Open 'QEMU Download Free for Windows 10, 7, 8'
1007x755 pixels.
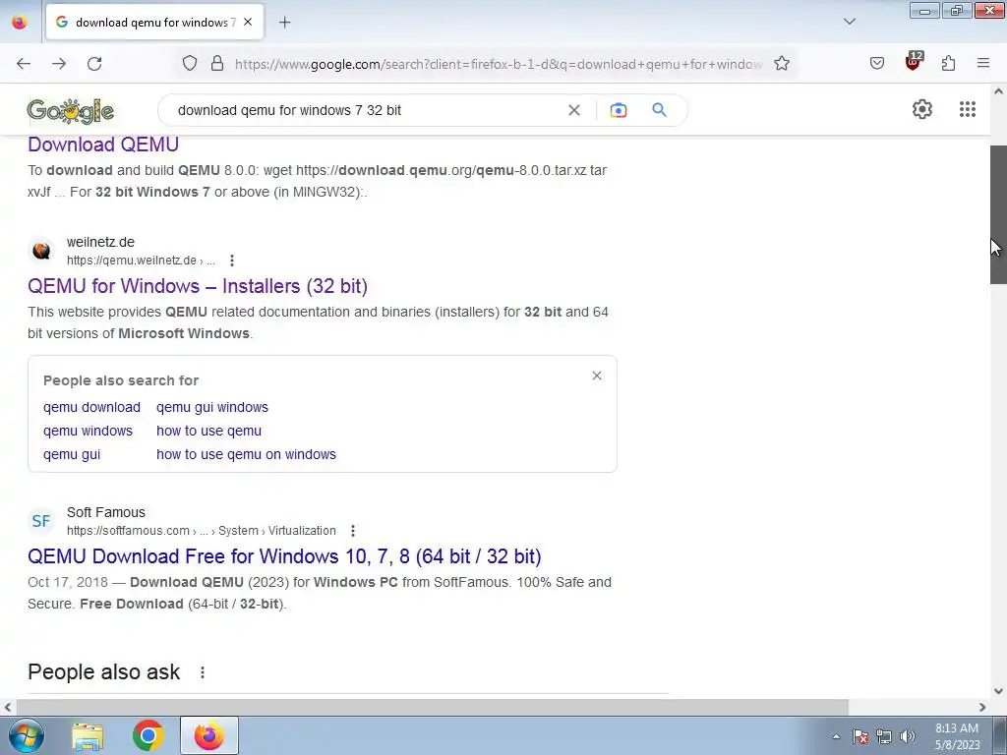point(284,556)
